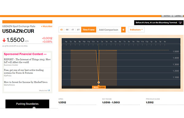Click the NetPicks source label
The image size is (184, 118).
point(8,76)
